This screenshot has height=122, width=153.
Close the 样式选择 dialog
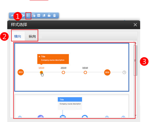[x=135, y=25]
